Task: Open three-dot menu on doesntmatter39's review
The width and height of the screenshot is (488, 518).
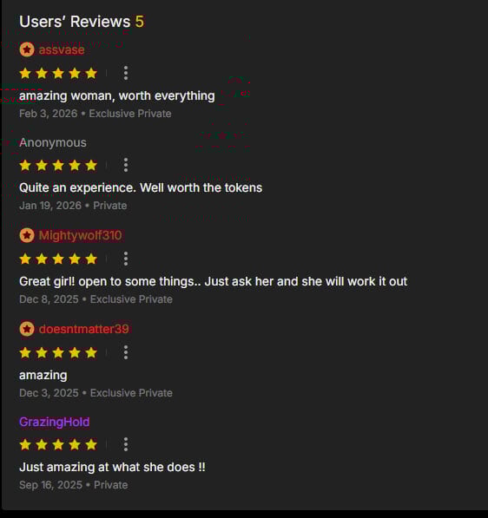Action: 126,352
